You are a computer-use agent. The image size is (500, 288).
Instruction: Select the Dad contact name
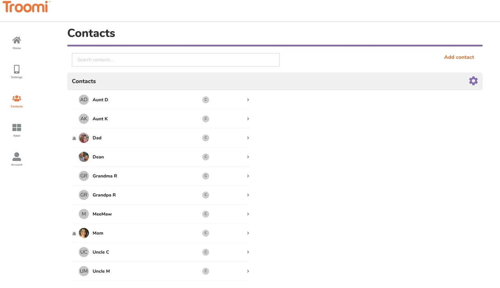97,138
